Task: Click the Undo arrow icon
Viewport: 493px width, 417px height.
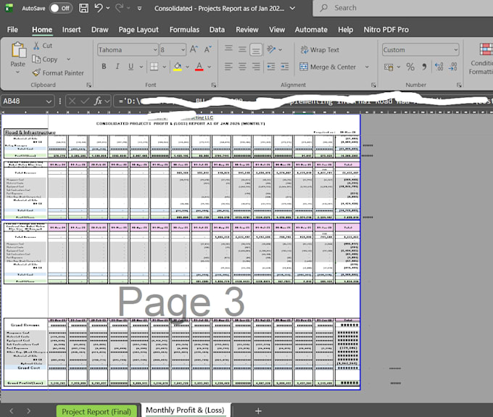Action: [x=99, y=8]
